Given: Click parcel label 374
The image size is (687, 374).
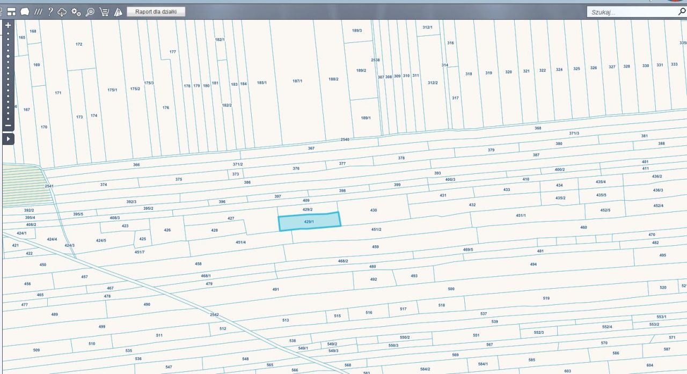Looking at the screenshot, I should tap(104, 185).
